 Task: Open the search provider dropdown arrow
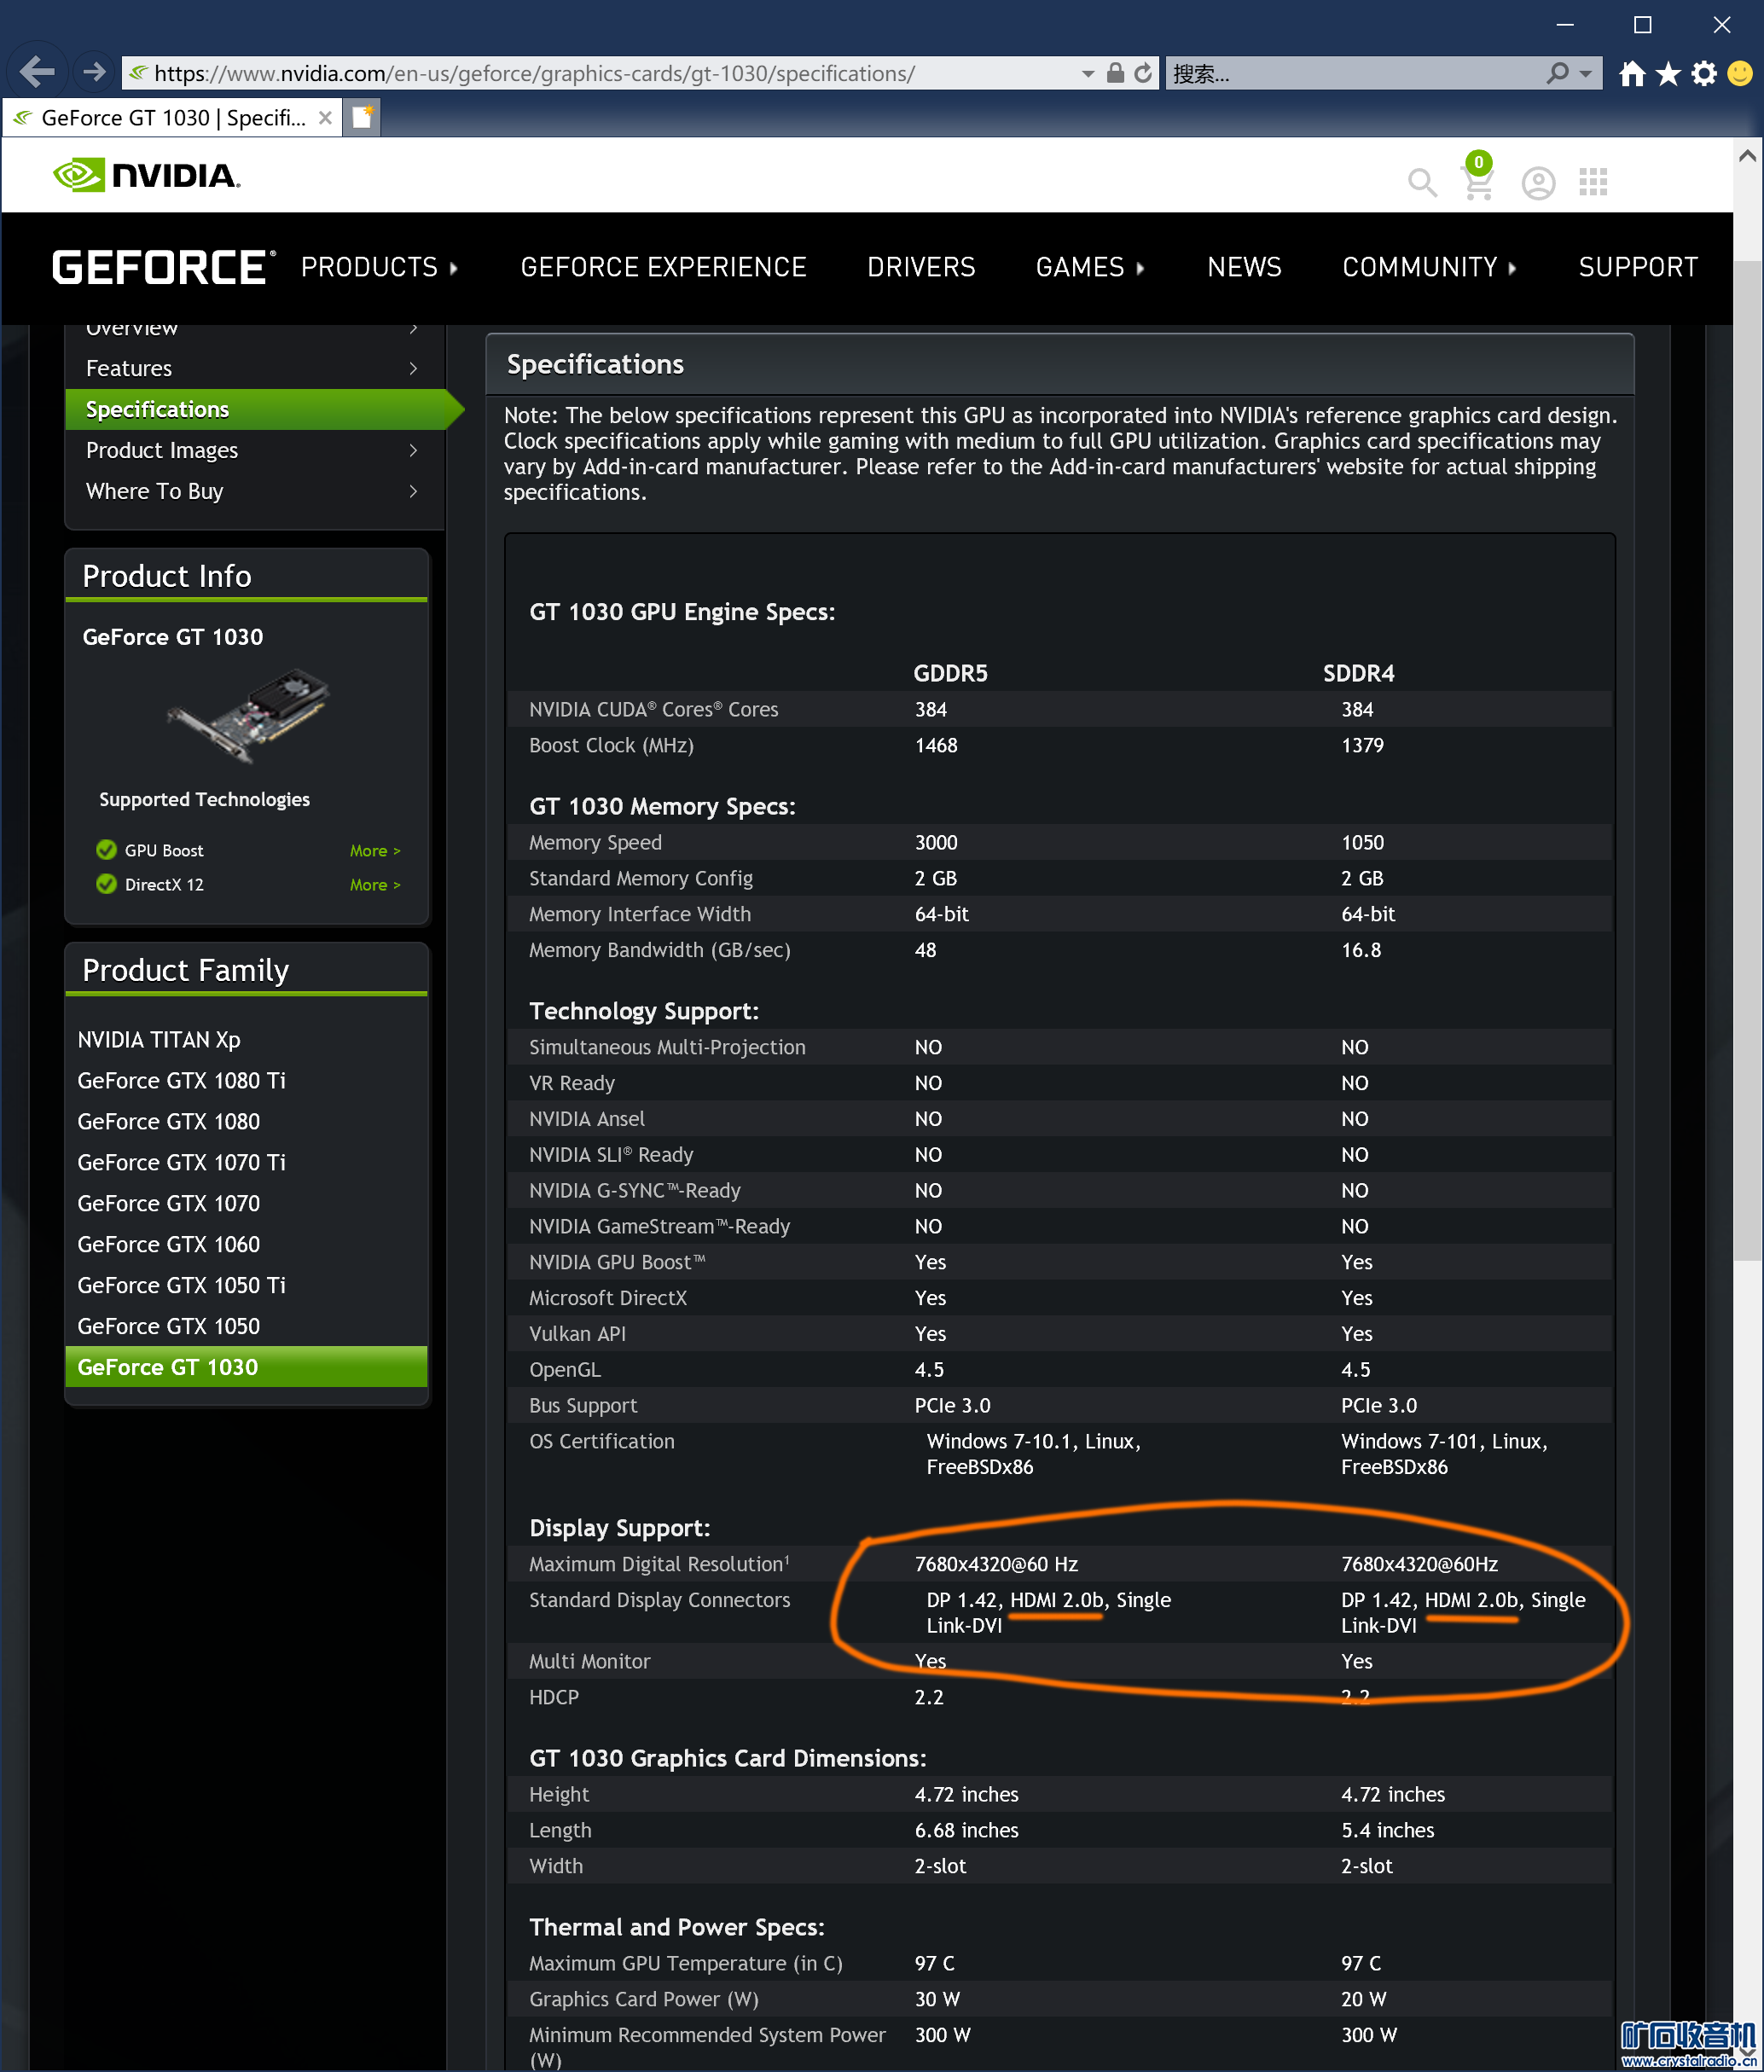pos(1585,74)
